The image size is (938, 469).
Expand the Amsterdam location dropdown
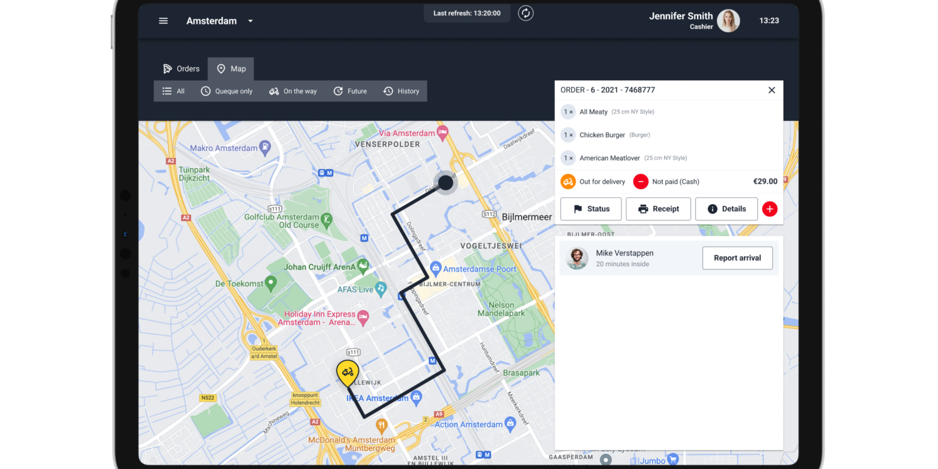[x=250, y=21]
